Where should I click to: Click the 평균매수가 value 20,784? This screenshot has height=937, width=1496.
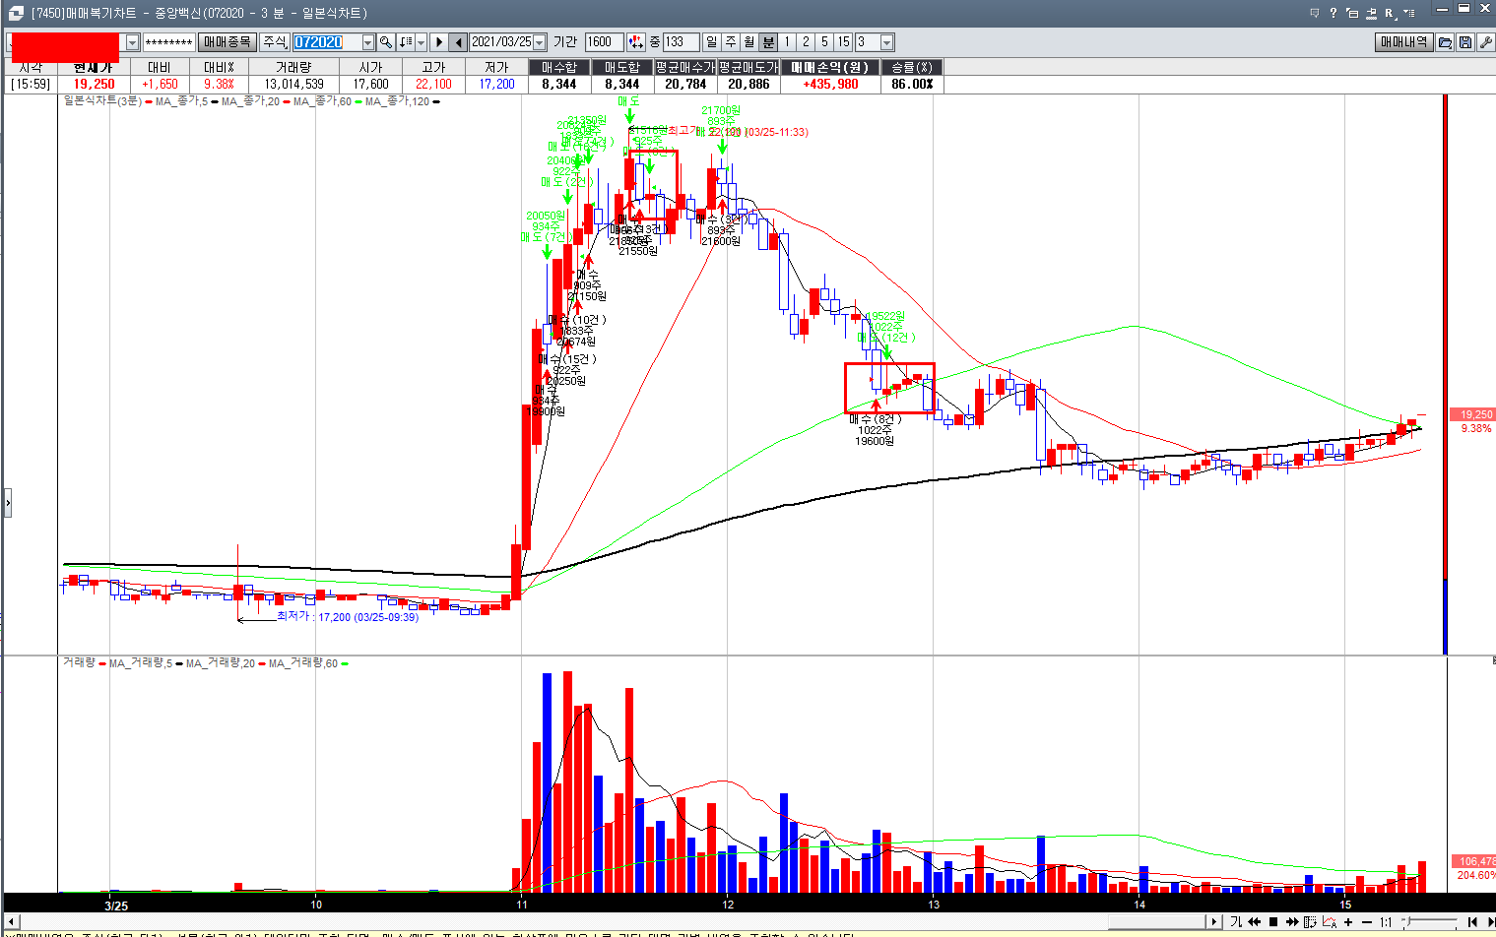(685, 84)
